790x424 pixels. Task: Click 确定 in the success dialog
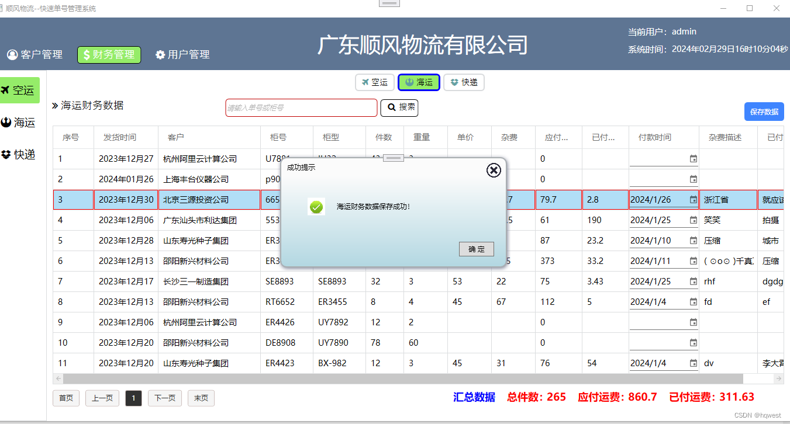(x=477, y=249)
